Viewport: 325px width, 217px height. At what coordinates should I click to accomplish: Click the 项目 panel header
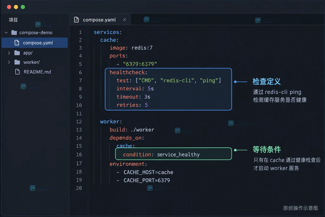[13, 20]
